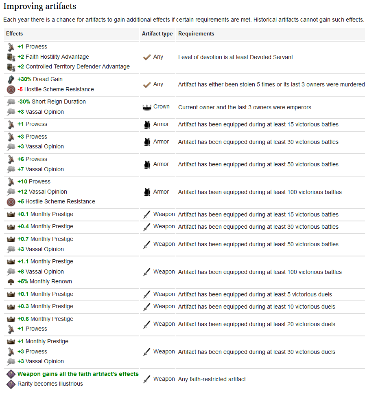Click the +5% Monthly Renown text

pos(45,281)
